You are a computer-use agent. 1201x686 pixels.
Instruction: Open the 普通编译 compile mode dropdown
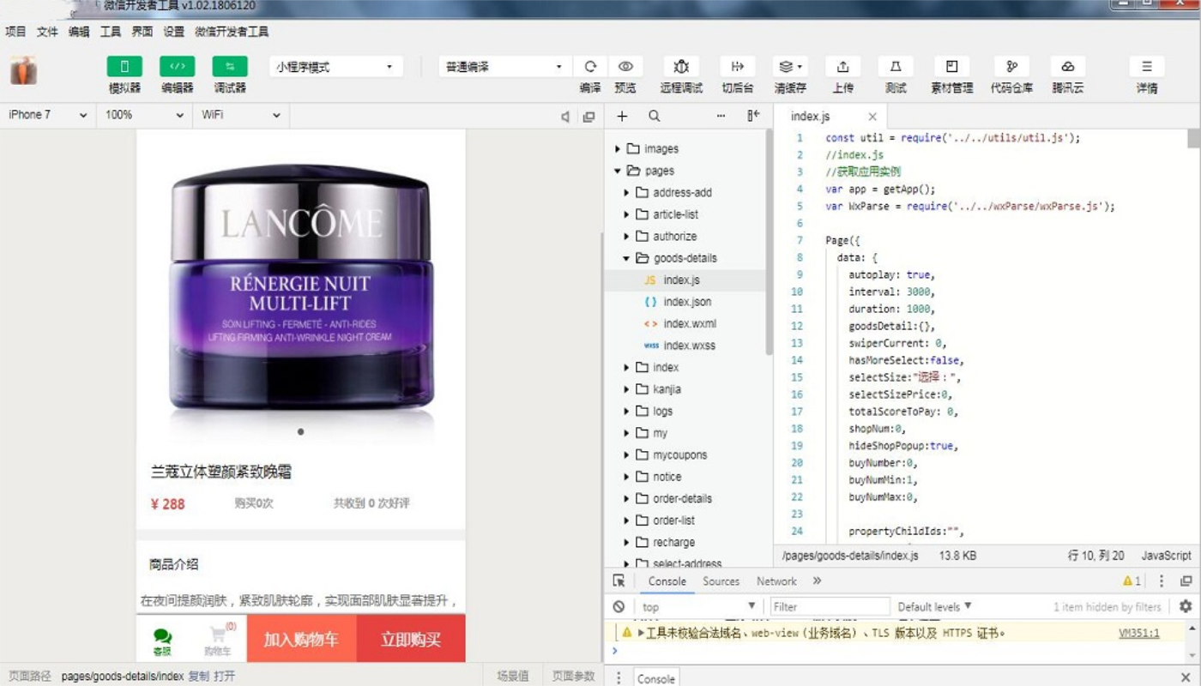[505, 67]
